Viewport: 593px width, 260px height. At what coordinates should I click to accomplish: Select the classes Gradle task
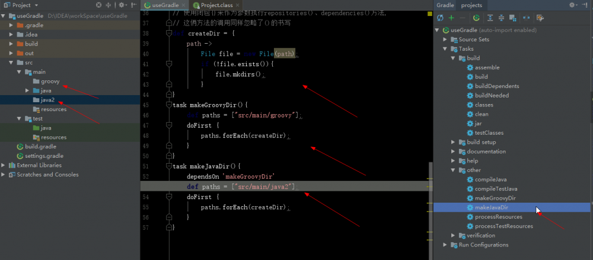[484, 105]
